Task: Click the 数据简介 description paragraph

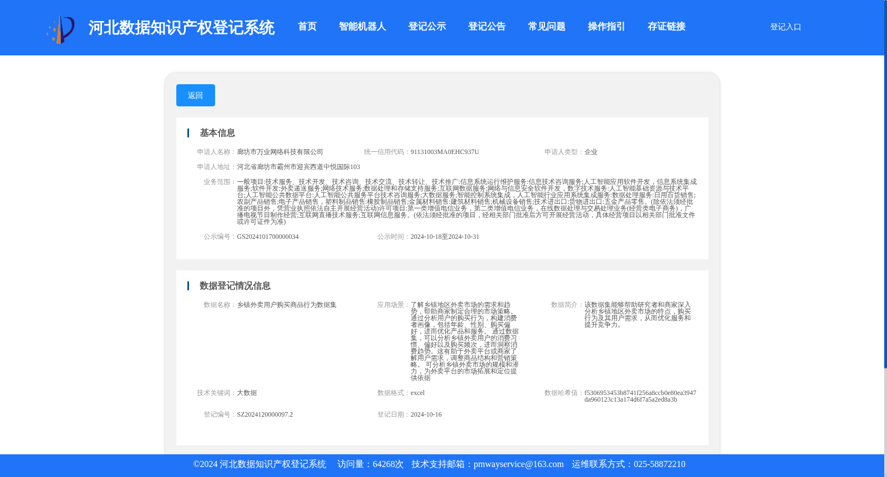Action: pos(638,315)
